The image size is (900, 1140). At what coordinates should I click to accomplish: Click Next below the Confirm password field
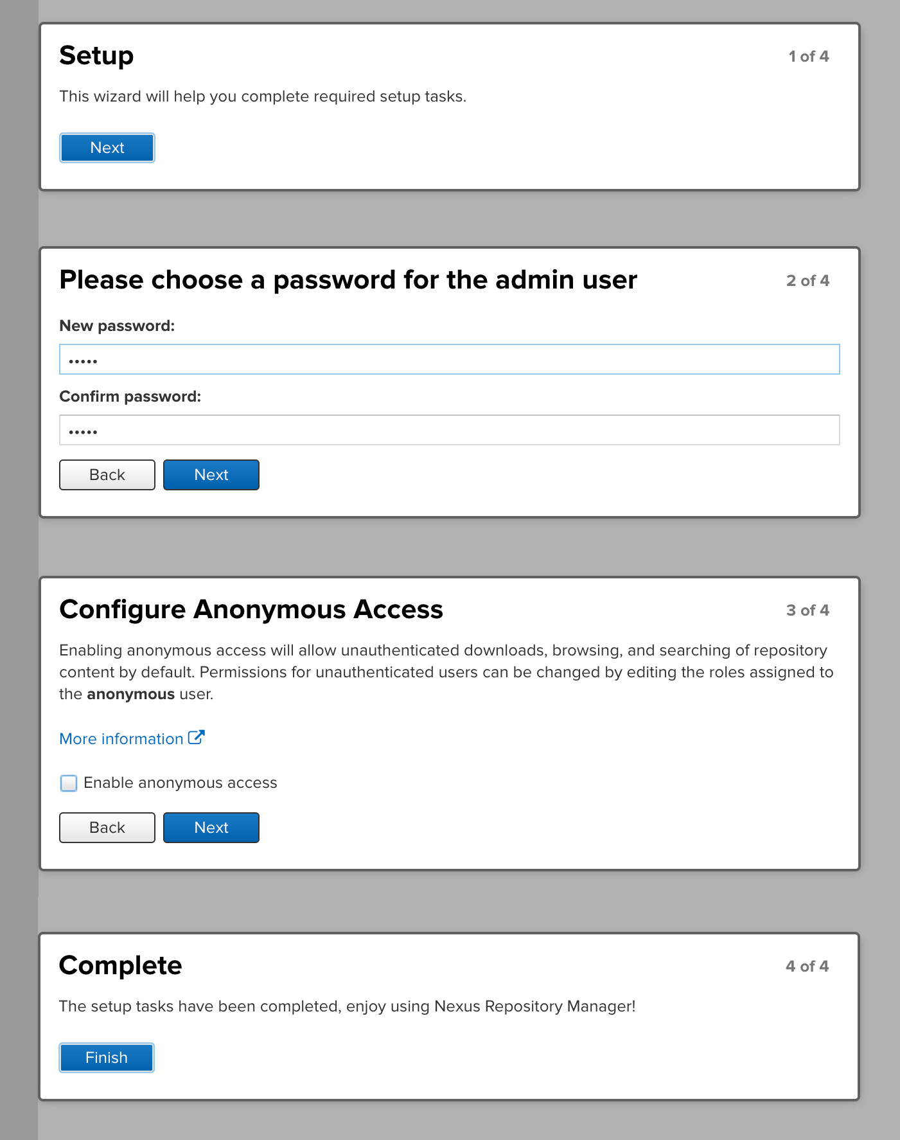click(211, 475)
